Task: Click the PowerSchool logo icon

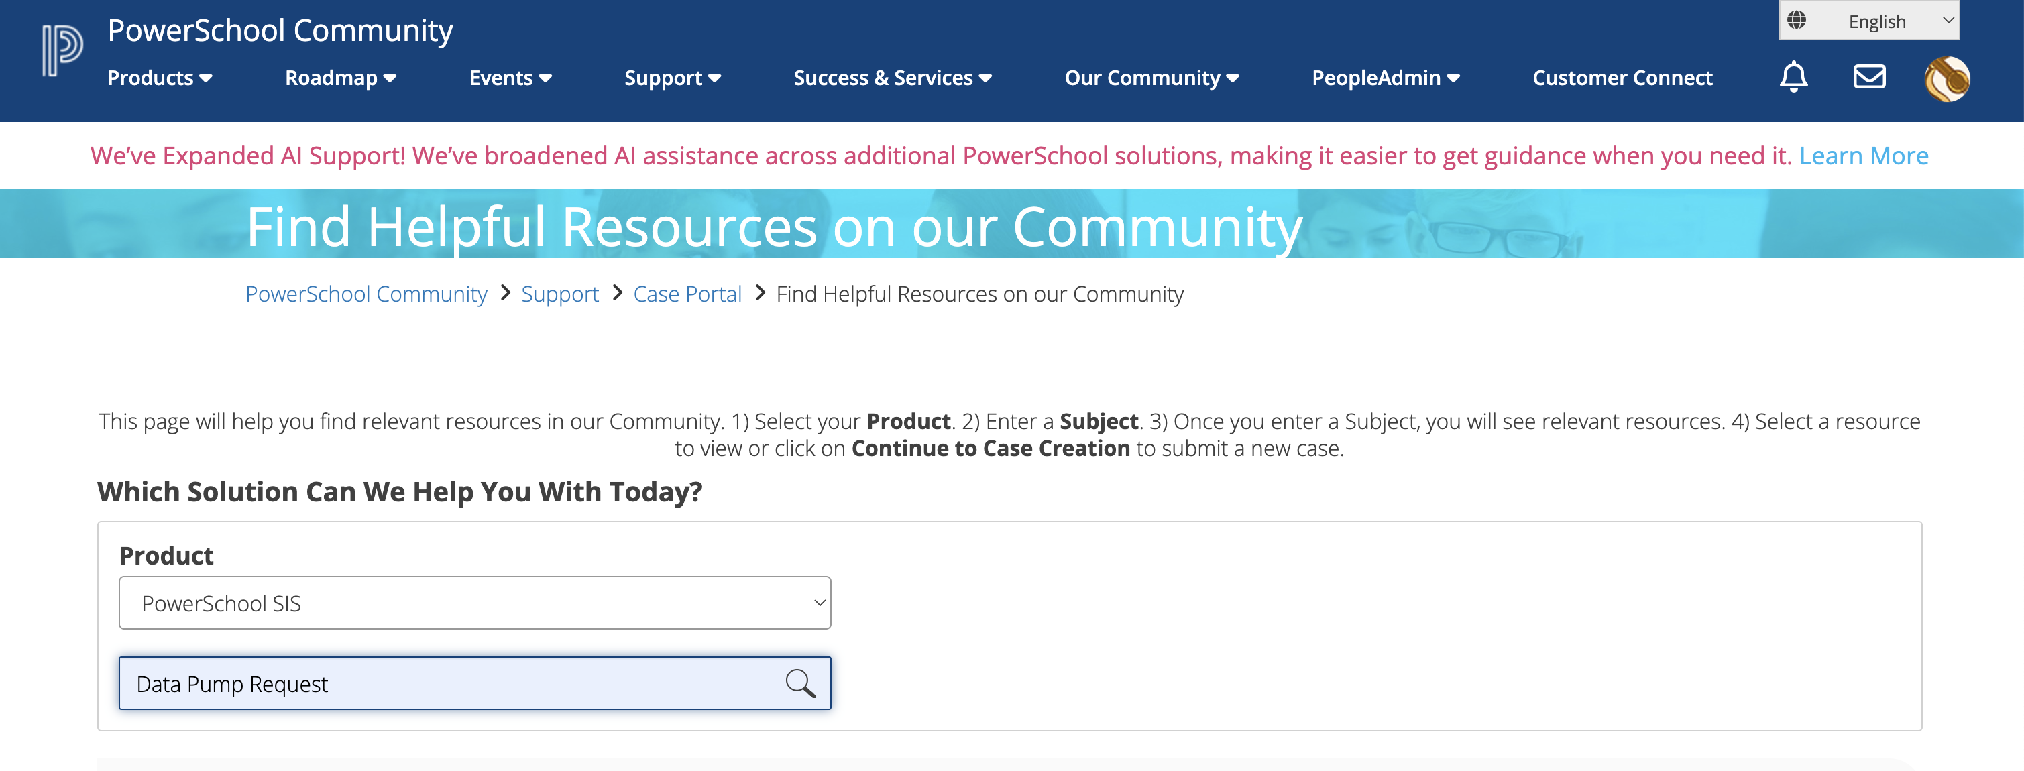Action: 60,49
